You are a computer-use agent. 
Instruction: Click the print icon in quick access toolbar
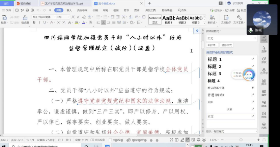pyautogui.click(x=27, y=10)
